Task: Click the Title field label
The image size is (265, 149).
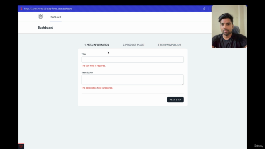Action: [84, 54]
